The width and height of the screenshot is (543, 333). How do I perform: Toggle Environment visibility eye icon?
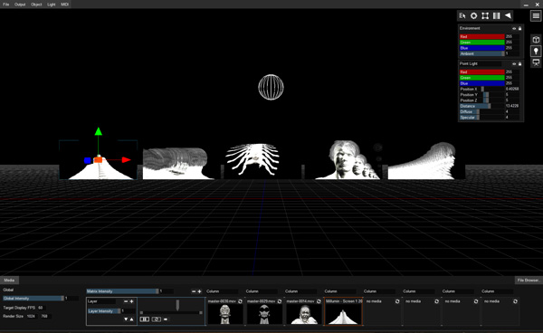coord(514,28)
